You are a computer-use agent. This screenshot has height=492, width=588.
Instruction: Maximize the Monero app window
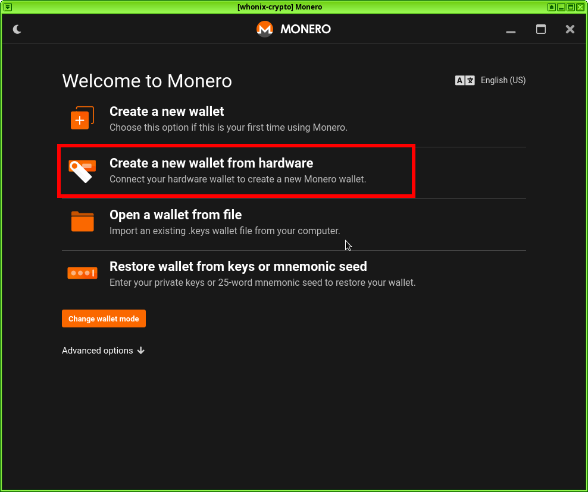541,29
